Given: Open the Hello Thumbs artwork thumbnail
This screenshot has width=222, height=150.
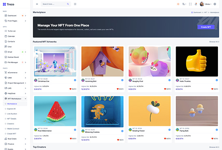Looking at the screenshot, I should [x=197, y=62].
